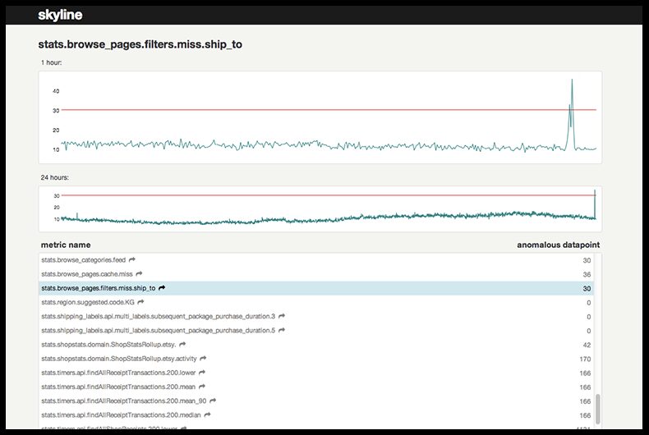Select metric findAllReceiptTransactions.200.median

pyautogui.click(x=121, y=414)
